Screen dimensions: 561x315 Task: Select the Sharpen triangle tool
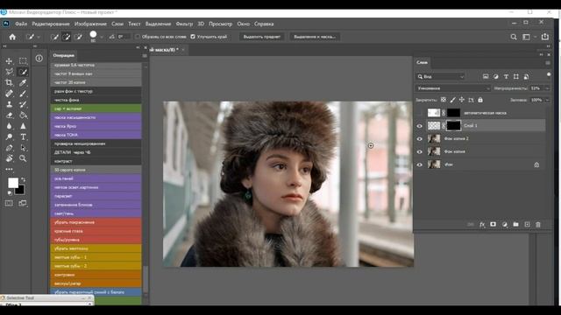pyautogui.click(x=23, y=126)
